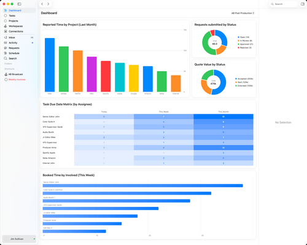307x245 pixels.
Task: View the Activity feed from the sidebar
Action: coord(19,43)
